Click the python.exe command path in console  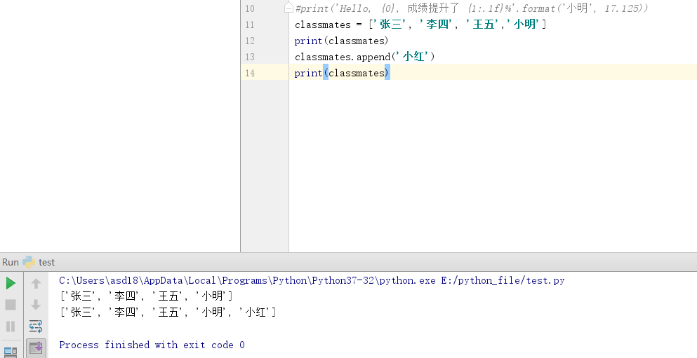(x=312, y=281)
